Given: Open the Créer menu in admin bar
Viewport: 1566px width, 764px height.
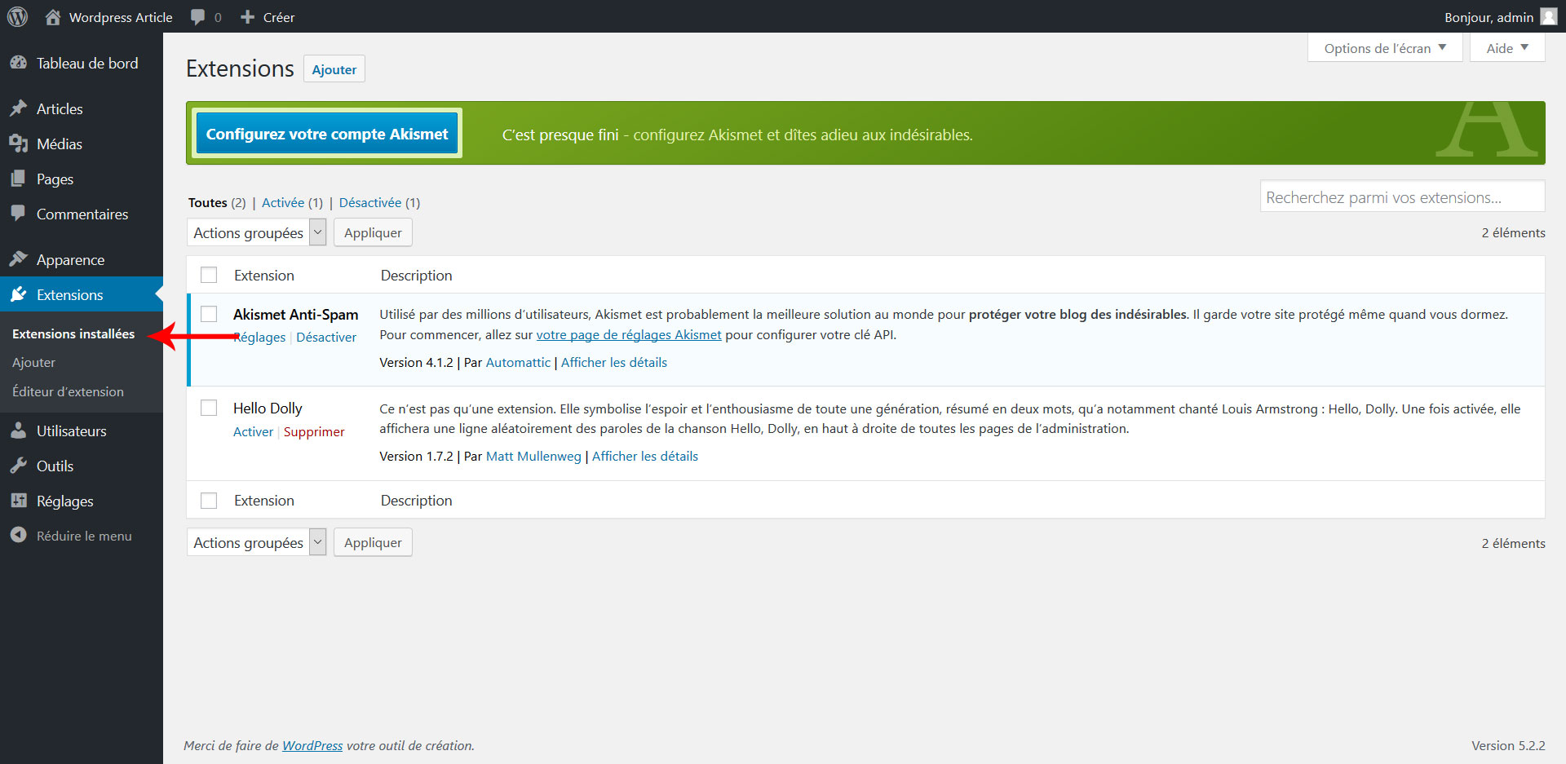Looking at the screenshot, I should coord(268,17).
